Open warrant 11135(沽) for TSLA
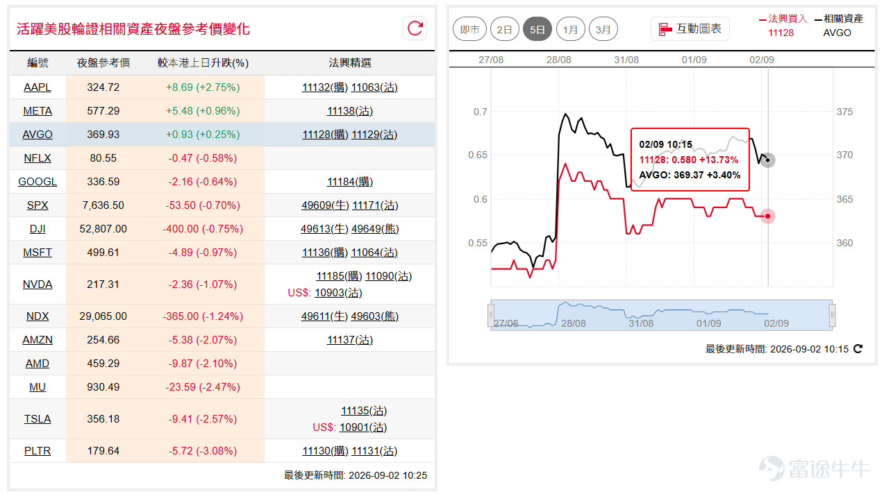 [x=364, y=411]
